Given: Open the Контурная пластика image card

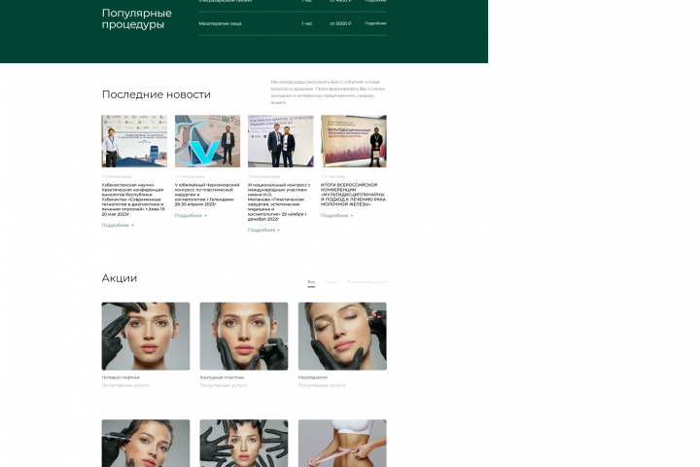Looking at the screenshot, I should 244,336.
